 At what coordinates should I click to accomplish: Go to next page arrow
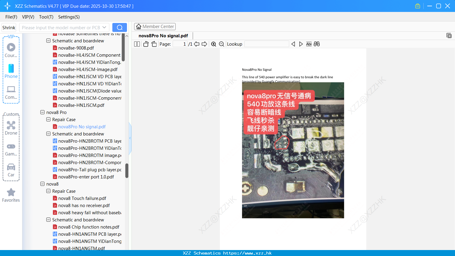tap(204, 44)
